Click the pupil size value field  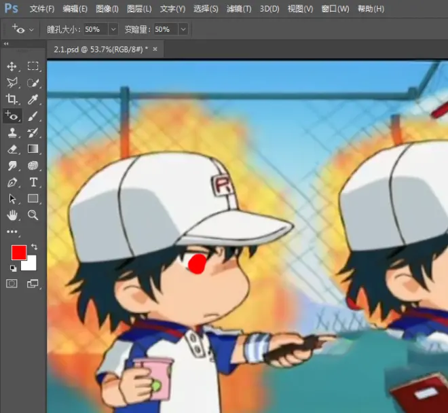coord(96,29)
